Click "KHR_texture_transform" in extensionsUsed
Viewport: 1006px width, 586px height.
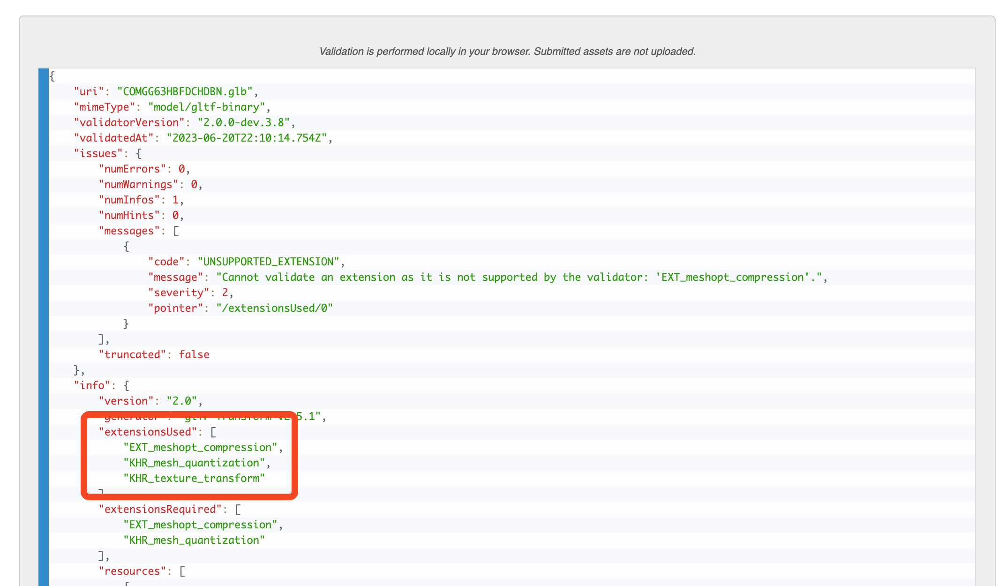(194, 478)
